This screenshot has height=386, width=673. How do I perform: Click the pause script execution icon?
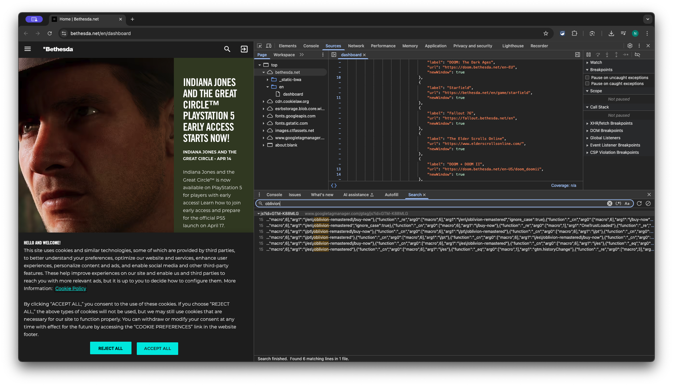click(589, 55)
